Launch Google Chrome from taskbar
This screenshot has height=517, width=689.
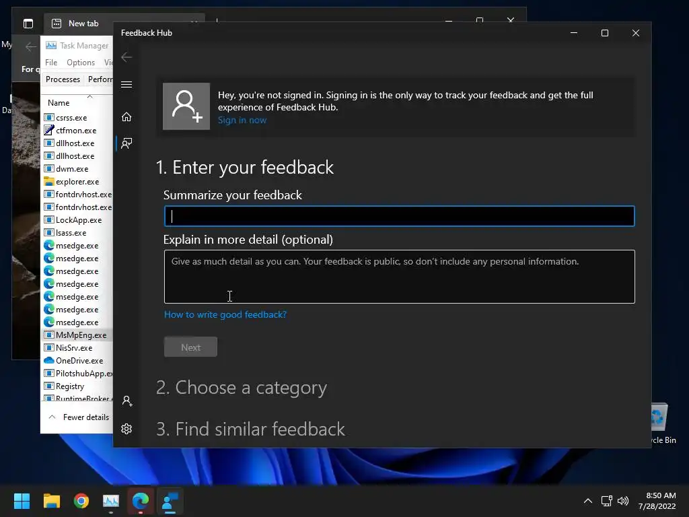coord(81,501)
